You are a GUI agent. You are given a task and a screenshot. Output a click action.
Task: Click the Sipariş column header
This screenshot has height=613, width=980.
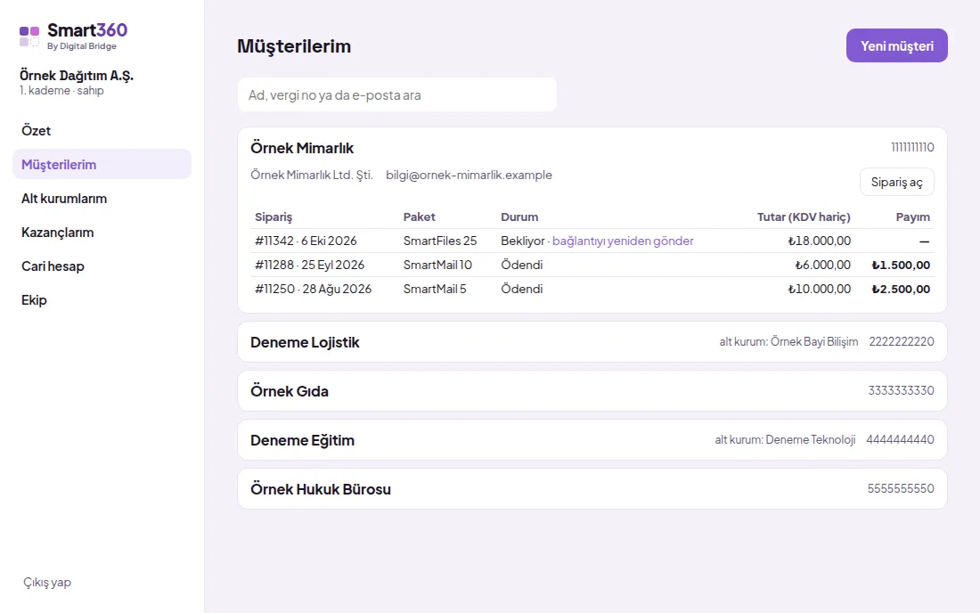pyautogui.click(x=274, y=217)
